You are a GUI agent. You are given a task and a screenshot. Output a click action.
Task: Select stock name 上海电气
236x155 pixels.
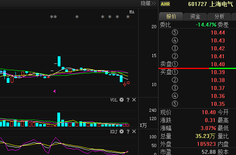coord(221,4)
